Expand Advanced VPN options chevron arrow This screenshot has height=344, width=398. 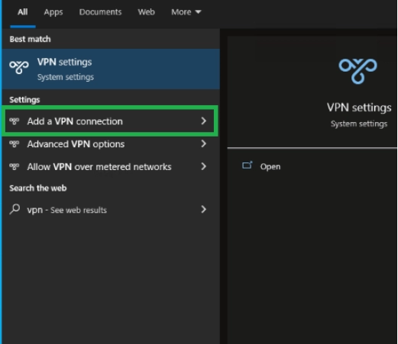(x=203, y=143)
